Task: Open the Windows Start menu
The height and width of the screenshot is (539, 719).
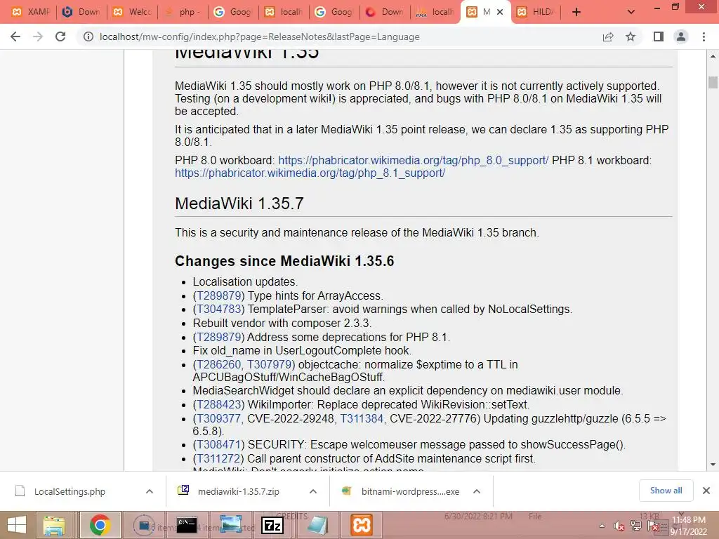Action: 17,525
